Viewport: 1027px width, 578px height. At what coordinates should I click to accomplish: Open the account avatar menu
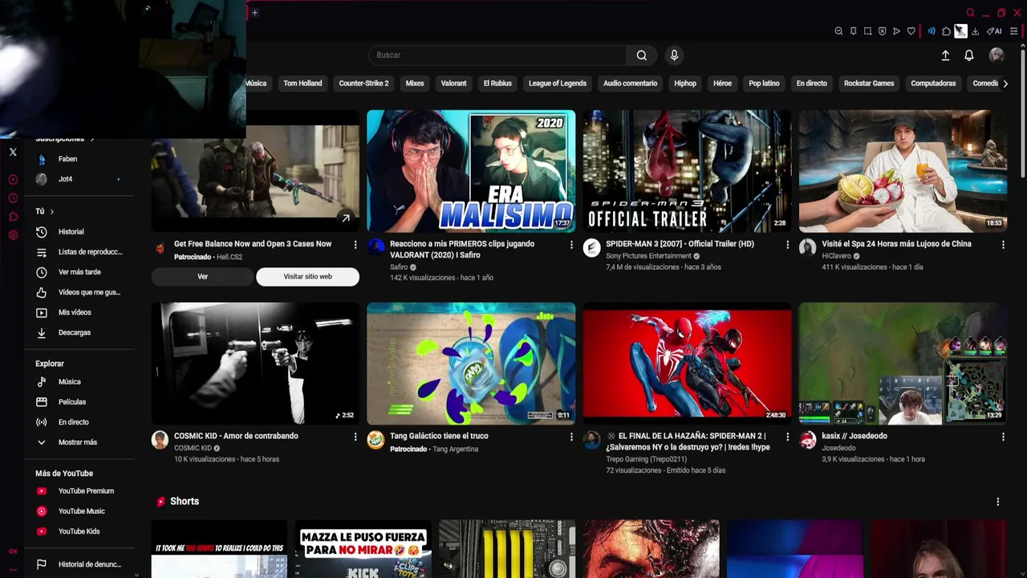997,55
